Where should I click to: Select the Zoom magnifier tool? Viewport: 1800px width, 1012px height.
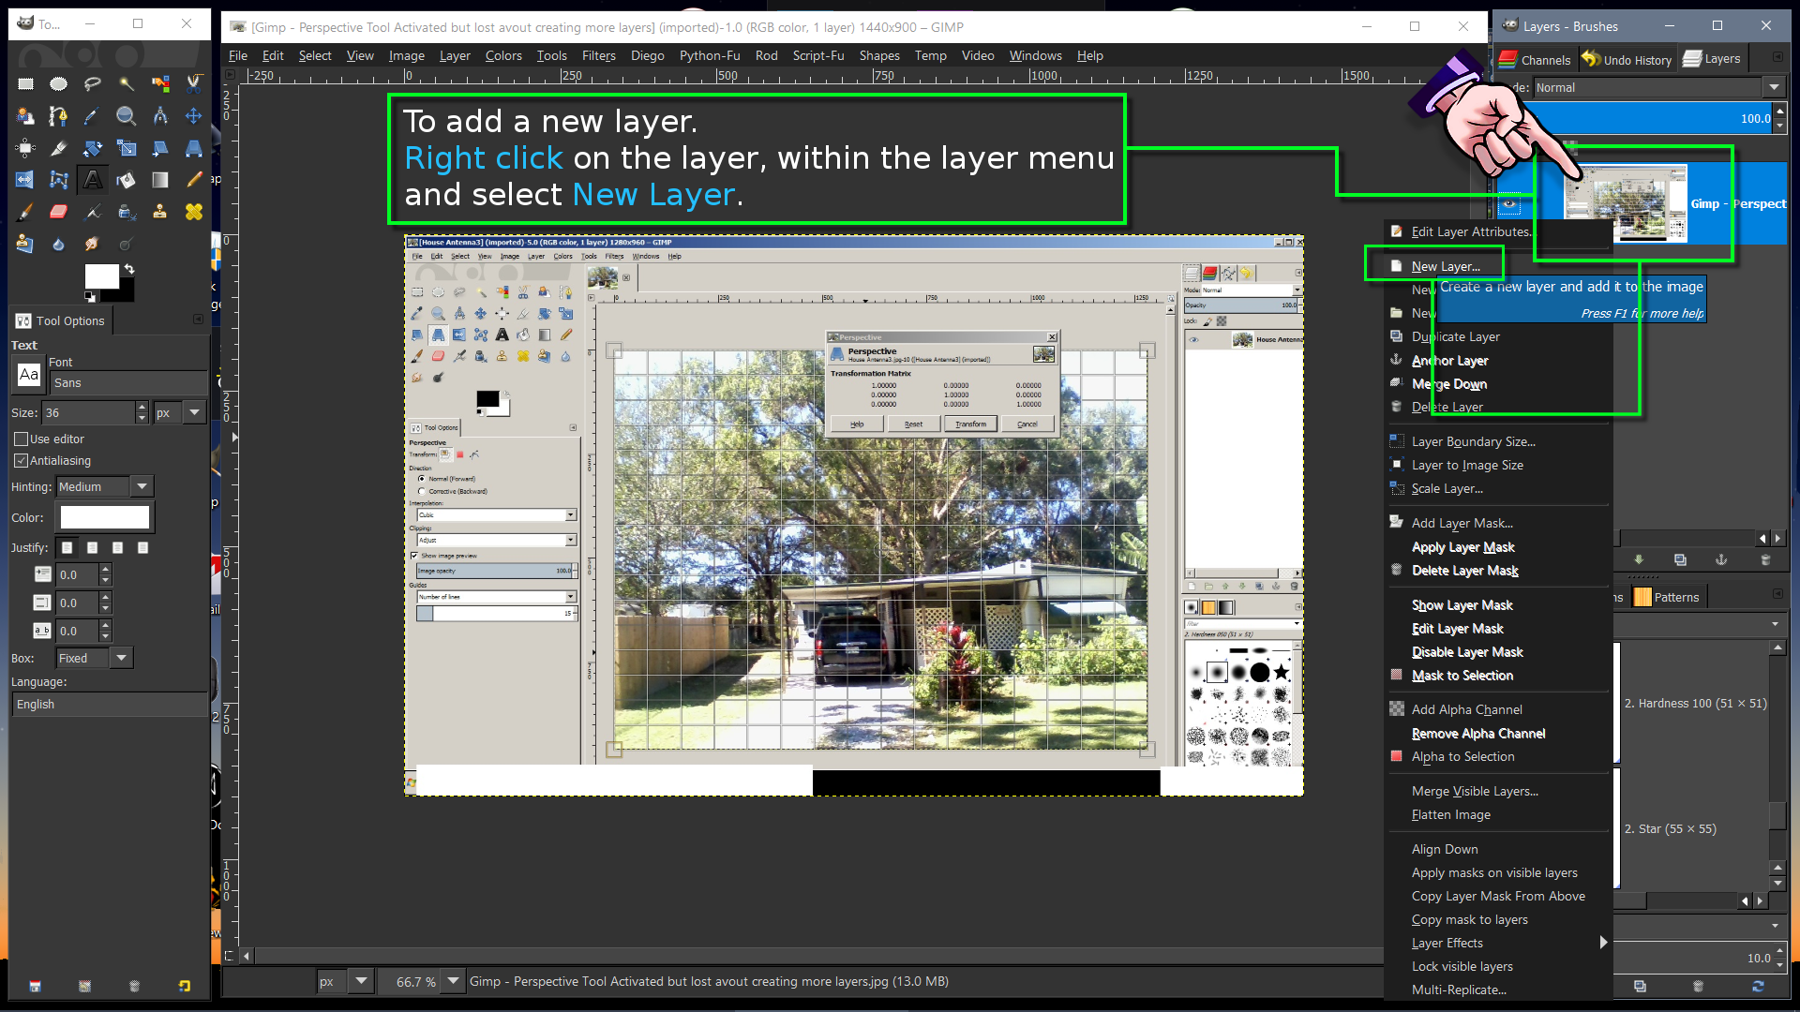click(x=126, y=116)
